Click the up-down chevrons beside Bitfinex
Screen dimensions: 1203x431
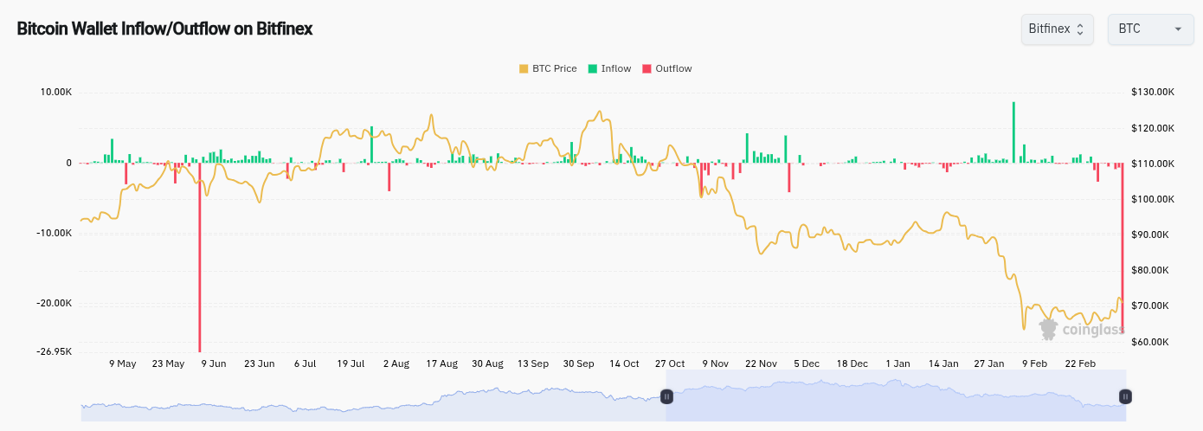(x=1079, y=29)
